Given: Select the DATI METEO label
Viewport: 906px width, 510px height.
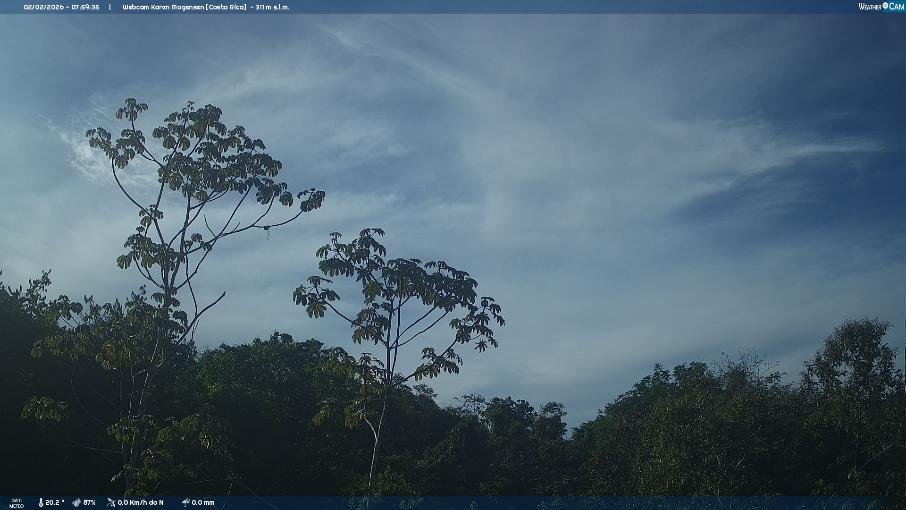Looking at the screenshot, I should click(17, 503).
